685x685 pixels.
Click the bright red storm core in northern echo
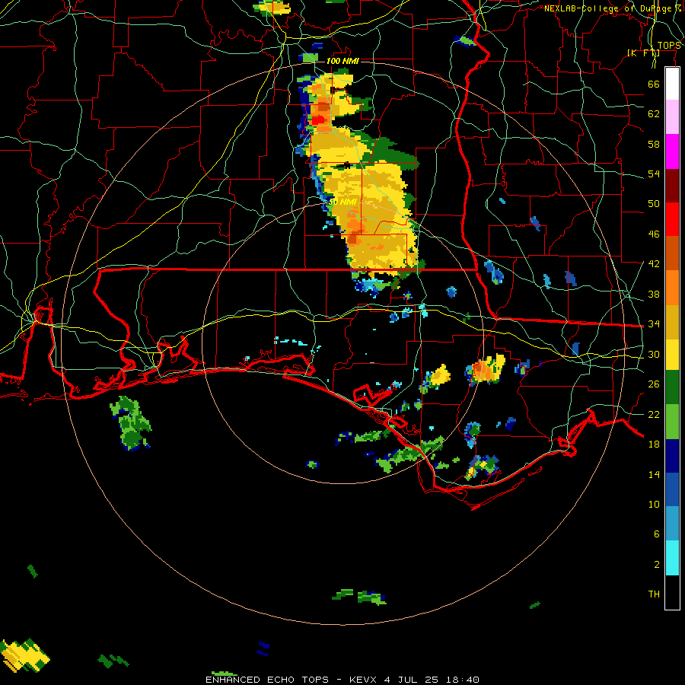coord(317,119)
